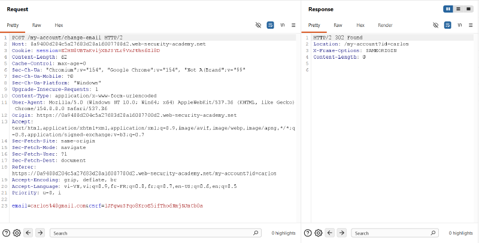The width and height of the screenshot is (479, 243).
Task: Click the csrf token value in body
Action: tap(154, 206)
